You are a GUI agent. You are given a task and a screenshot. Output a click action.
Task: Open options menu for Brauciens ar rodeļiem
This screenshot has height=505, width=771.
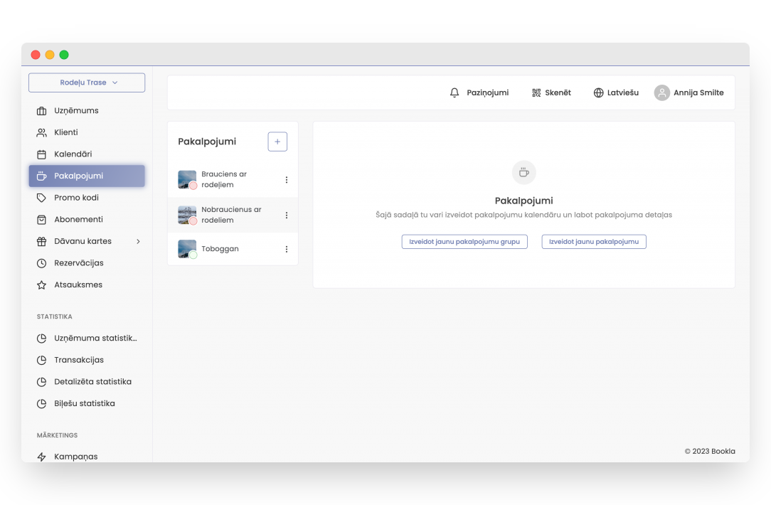(287, 180)
